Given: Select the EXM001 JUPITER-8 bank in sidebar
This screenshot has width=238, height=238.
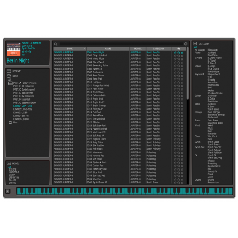Looking at the screenshot, I should [23, 106].
